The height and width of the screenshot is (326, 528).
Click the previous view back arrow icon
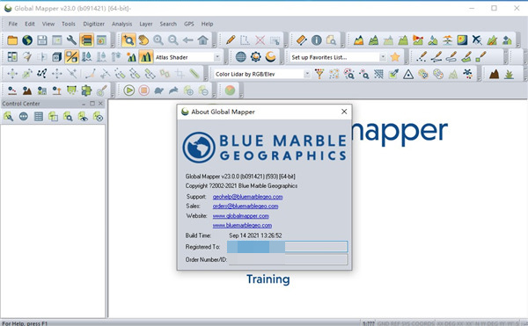pyautogui.click(x=188, y=40)
